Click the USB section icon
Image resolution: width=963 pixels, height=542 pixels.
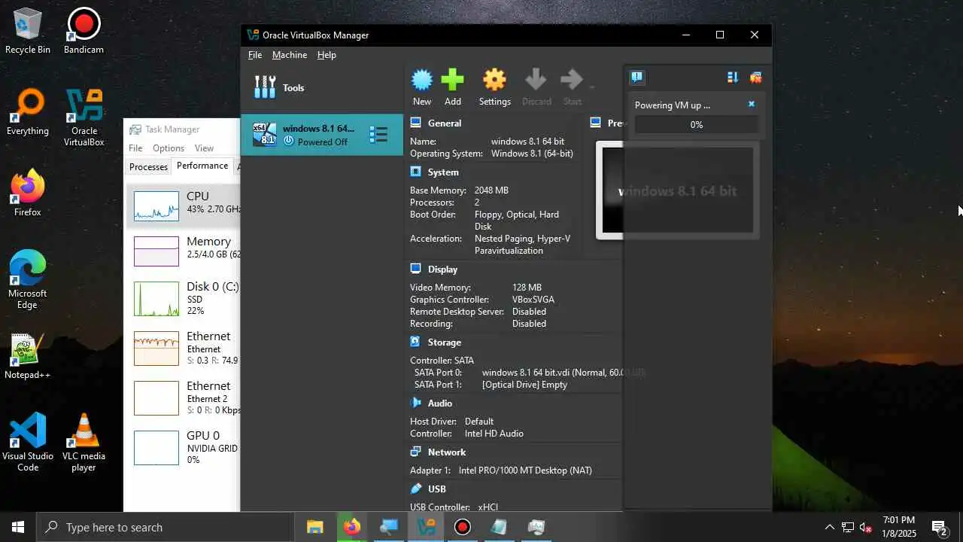(x=416, y=489)
